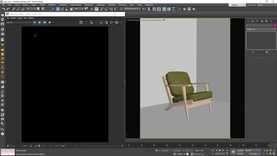Click Add Time Tag

point(199,154)
